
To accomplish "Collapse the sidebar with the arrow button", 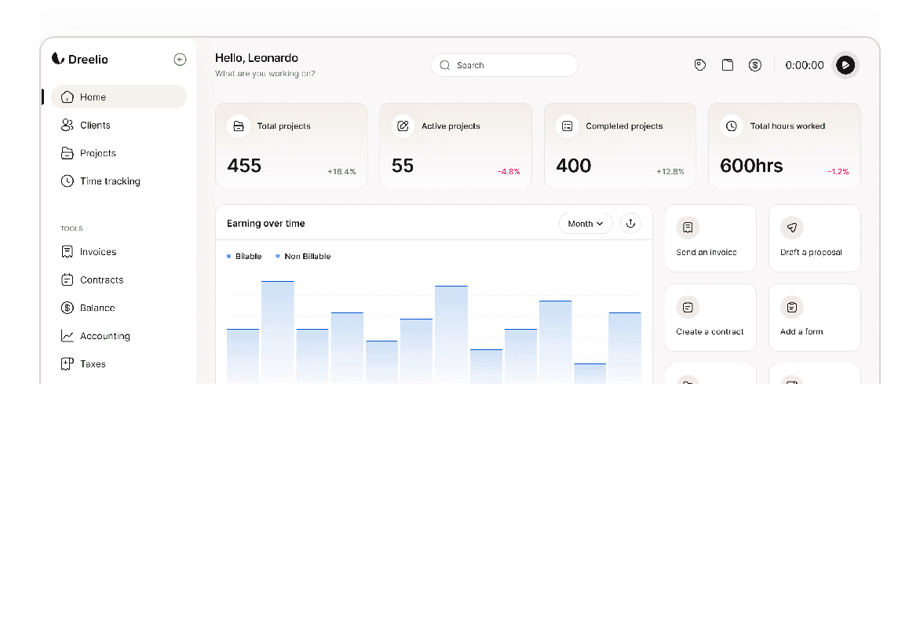I will (180, 60).
